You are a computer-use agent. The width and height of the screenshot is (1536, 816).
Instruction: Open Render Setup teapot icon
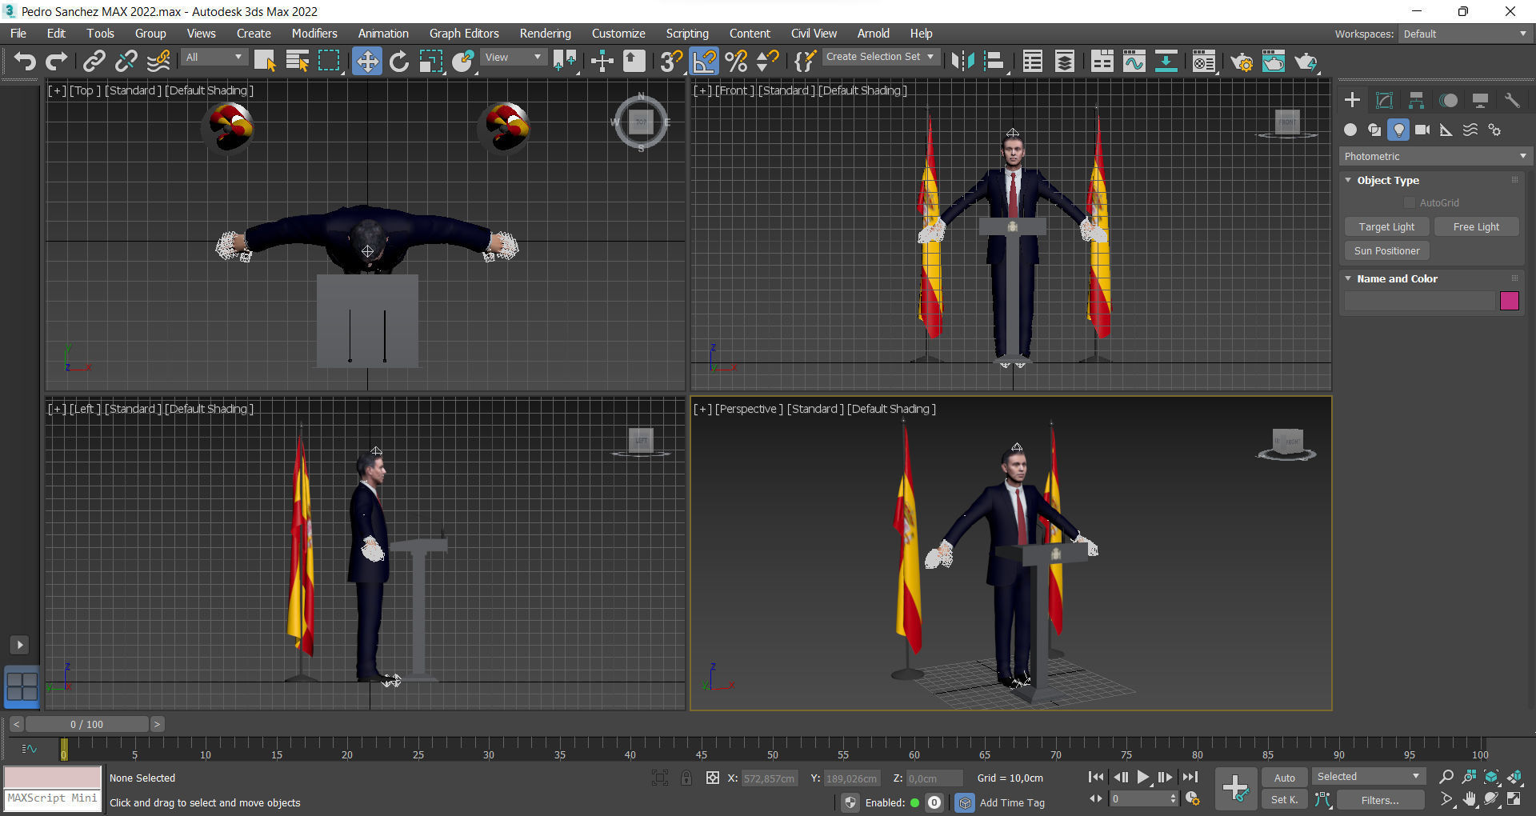click(x=1242, y=61)
